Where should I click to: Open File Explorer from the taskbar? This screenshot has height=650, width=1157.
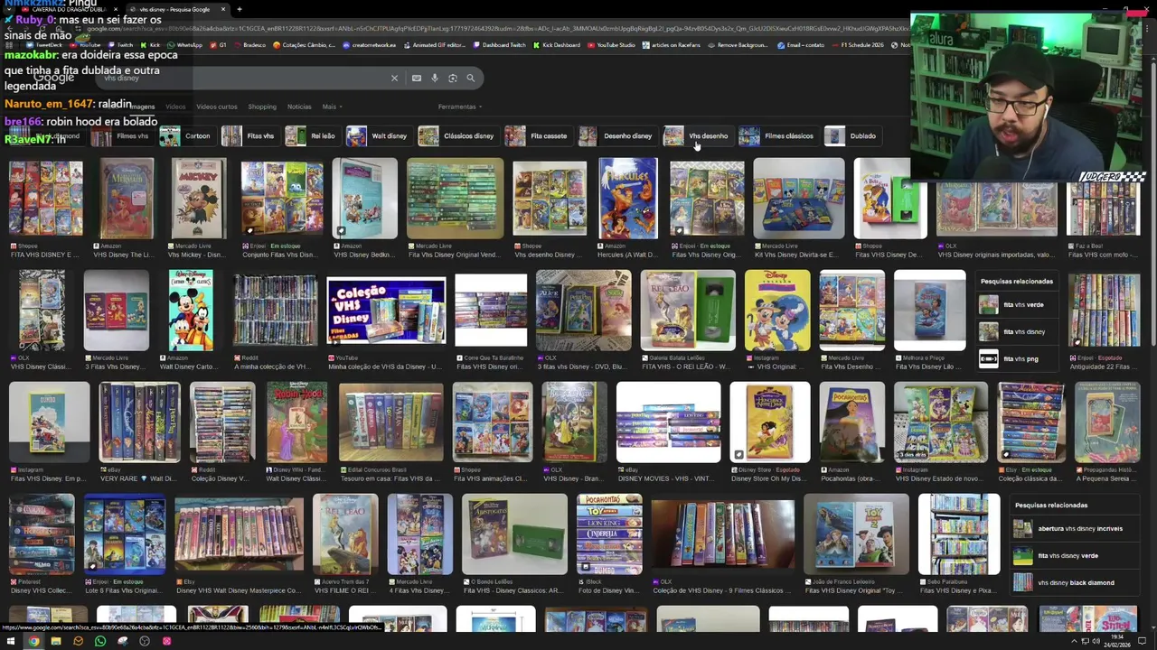[x=56, y=641]
